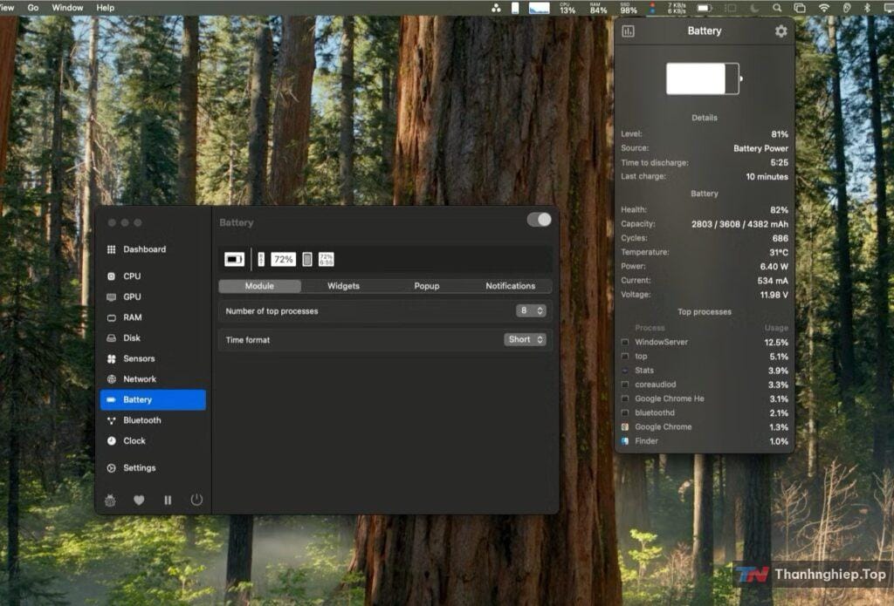
Task: Click the Health value 82%
Action: [x=779, y=210]
